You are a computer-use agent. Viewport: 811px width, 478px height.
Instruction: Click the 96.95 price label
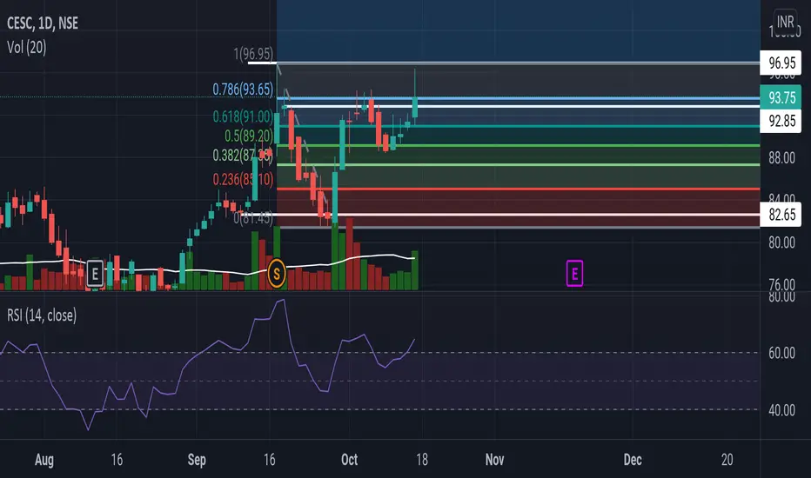[781, 63]
